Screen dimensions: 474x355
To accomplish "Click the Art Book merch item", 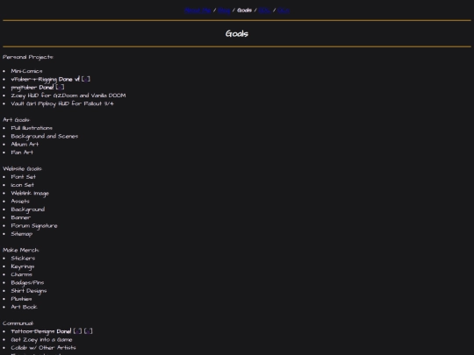I will pos(25,307).
